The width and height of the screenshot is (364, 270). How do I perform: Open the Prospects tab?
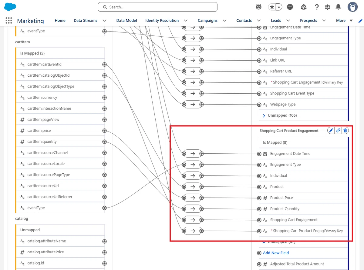[308, 21]
